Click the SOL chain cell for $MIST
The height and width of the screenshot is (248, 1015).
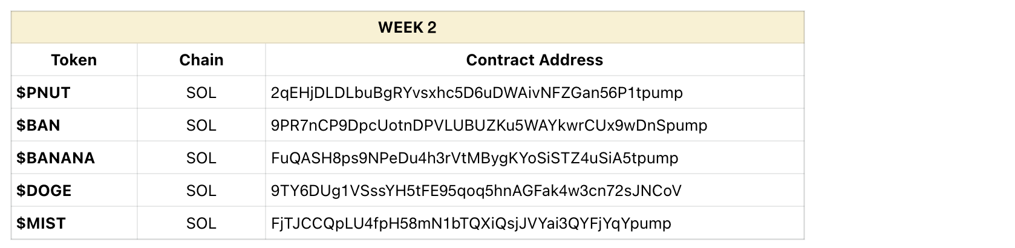[x=201, y=223]
